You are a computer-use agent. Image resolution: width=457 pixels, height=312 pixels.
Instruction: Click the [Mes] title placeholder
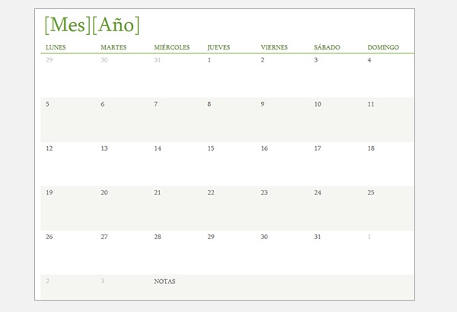pyautogui.click(x=67, y=25)
